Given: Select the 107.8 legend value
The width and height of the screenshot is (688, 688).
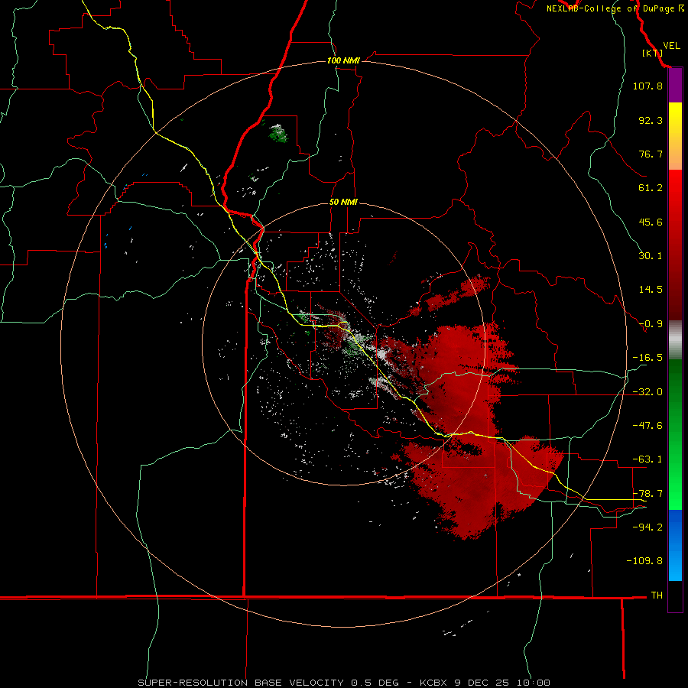Looking at the screenshot, I should click(x=647, y=86).
